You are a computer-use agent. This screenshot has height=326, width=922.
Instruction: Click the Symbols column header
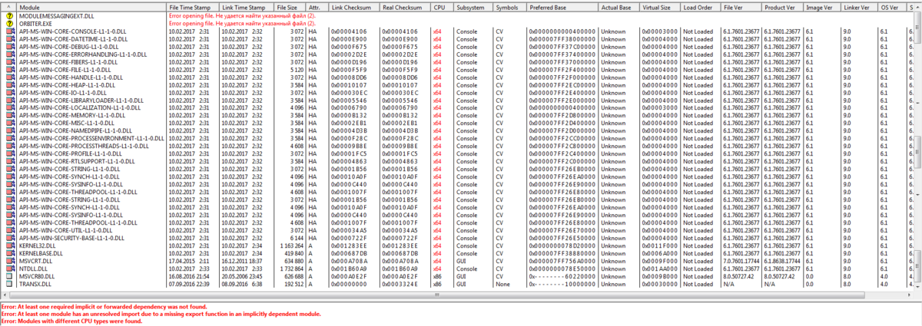[510, 6]
